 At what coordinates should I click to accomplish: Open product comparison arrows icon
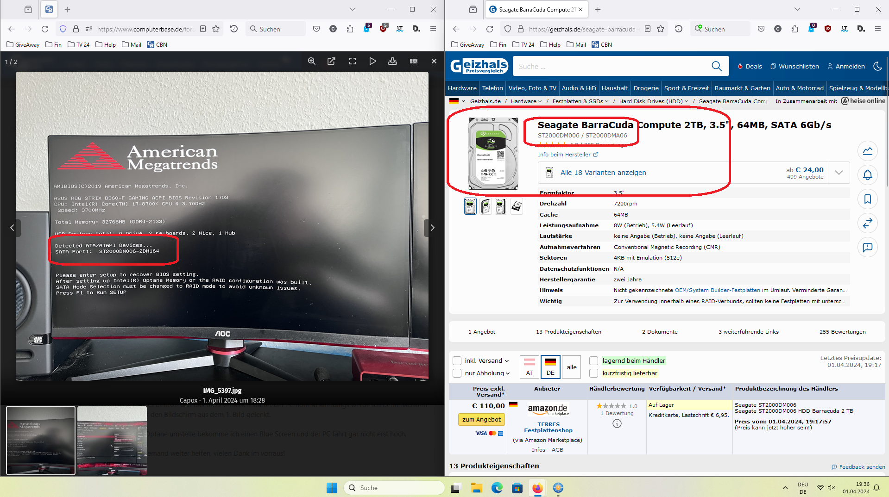[867, 223]
